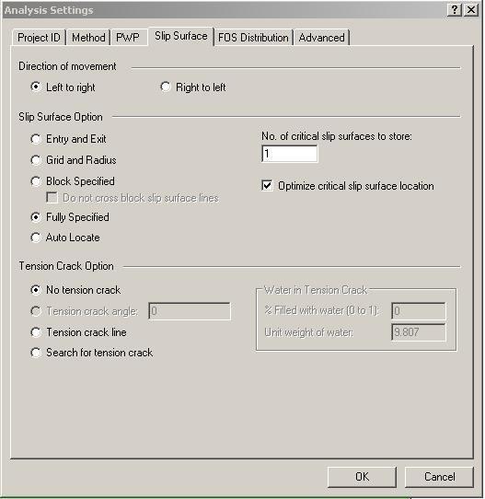Select the Auto Locate option
The width and height of the screenshot is (485, 499).
[65, 238]
